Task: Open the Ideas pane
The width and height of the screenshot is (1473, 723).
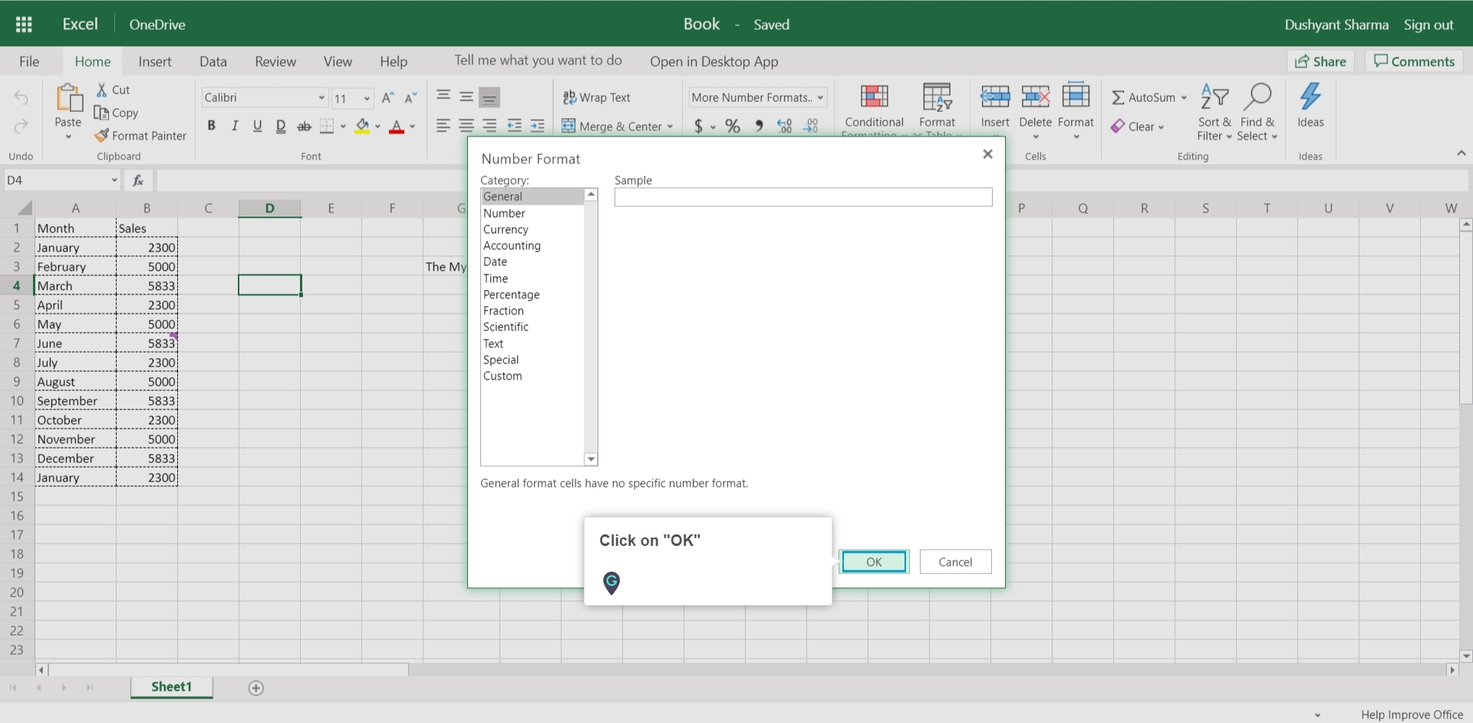Action: [x=1310, y=107]
